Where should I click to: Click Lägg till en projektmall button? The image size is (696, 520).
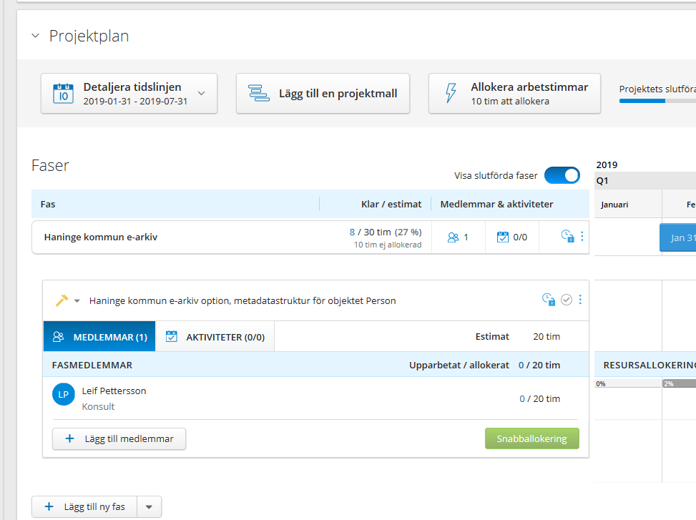pyautogui.click(x=323, y=94)
